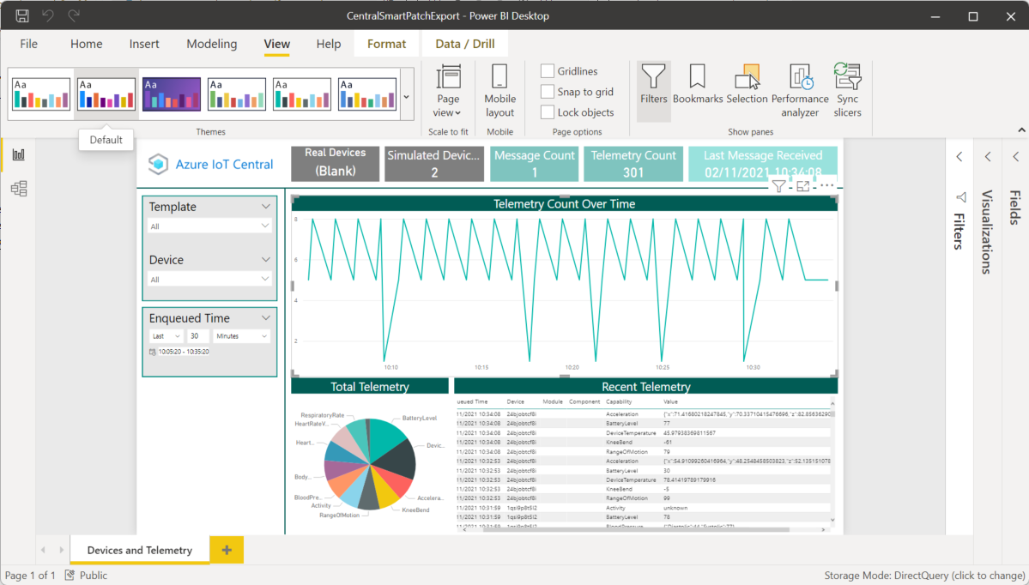This screenshot has width=1029, height=585.
Task: Open the Format contextual tab
Action: (x=386, y=43)
